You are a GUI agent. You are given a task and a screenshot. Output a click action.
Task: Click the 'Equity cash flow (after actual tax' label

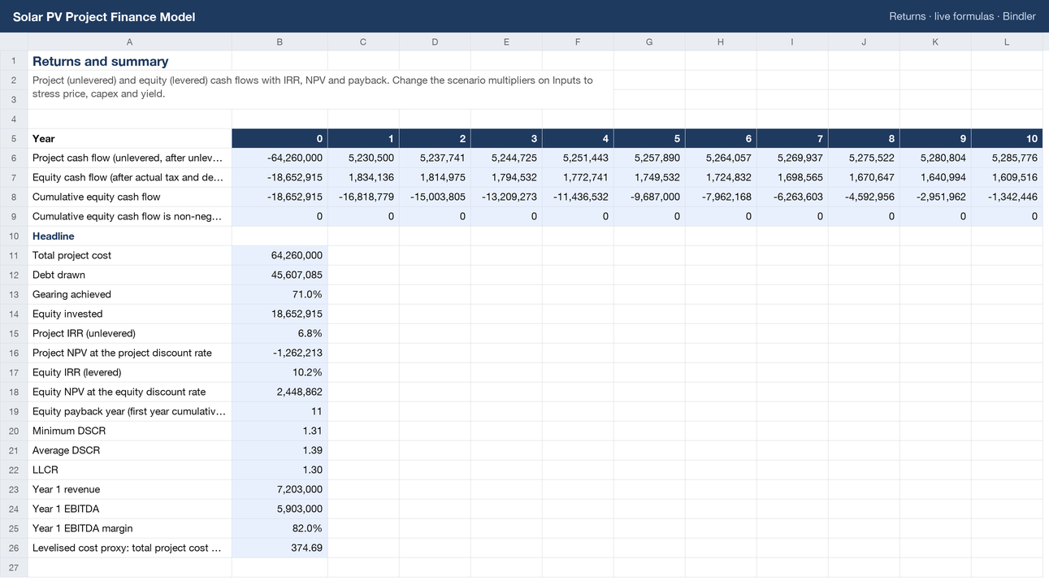coord(130,177)
